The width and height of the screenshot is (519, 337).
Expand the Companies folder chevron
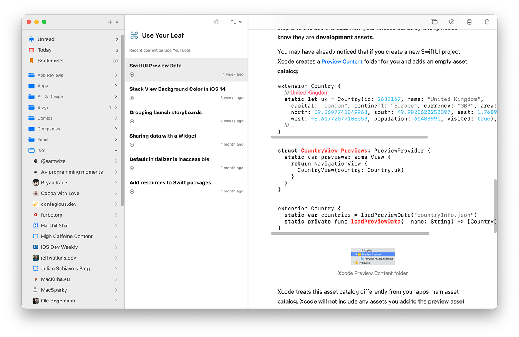click(116, 129)
